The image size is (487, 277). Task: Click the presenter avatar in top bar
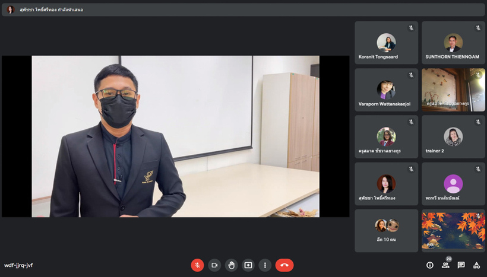(10, 9)
